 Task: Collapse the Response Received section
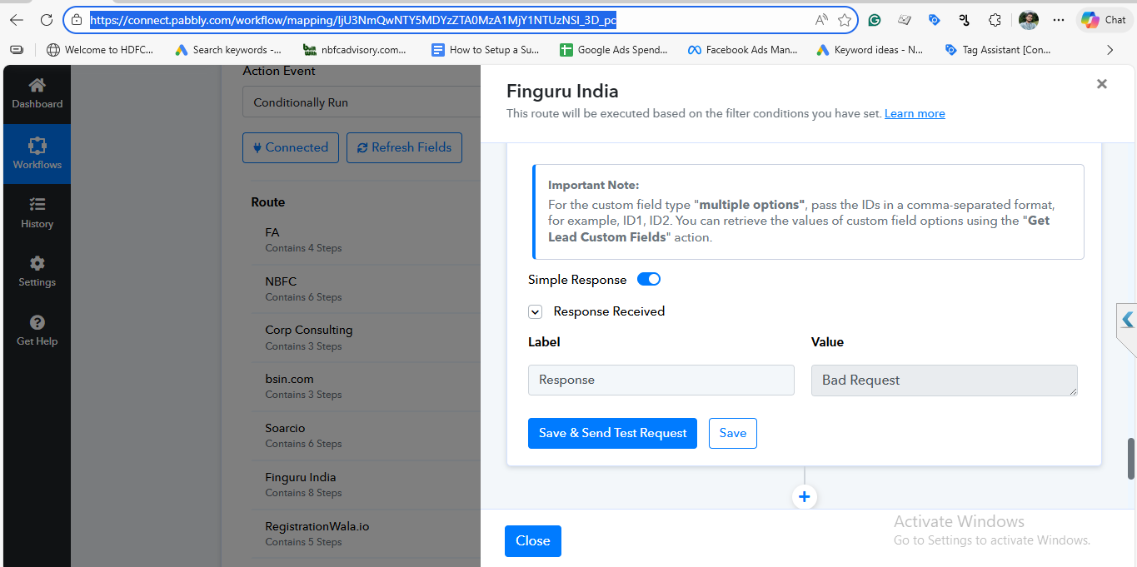click(x=536, y=311)
